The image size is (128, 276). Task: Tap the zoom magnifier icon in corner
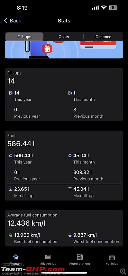coord(123,271)
